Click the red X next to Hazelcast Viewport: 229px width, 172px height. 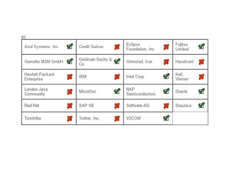tap(201, 62)
